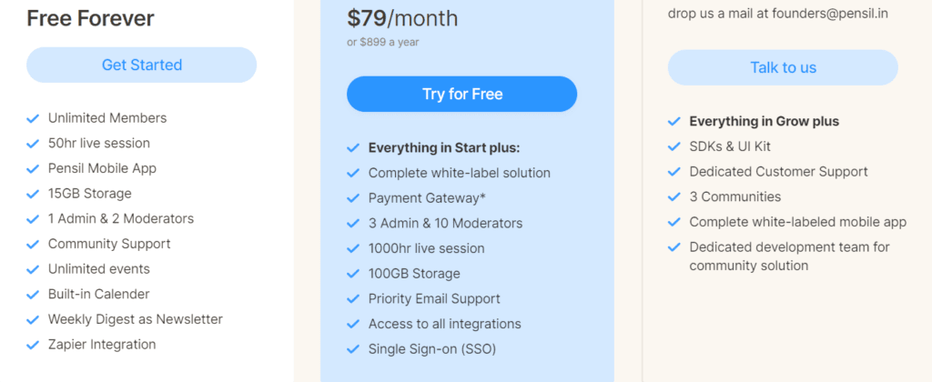This screenshot has height=382, width=932.
Task: Click Complete white-label solution feature text
Action: [x=459, y=173]
